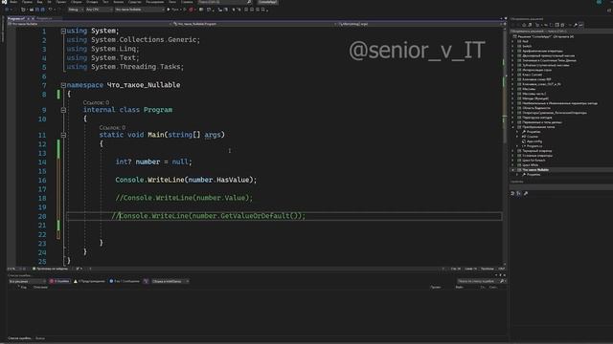Open the class navigation dropdown Что_такое_Nullable.Program
Image resolution: width=613 pixels, height=344 pixels.
click(253, 24)
